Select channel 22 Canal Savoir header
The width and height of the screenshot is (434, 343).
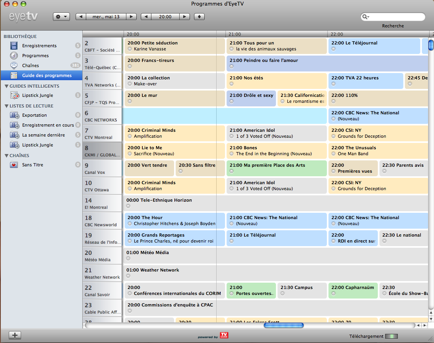(x=102, y=291)
